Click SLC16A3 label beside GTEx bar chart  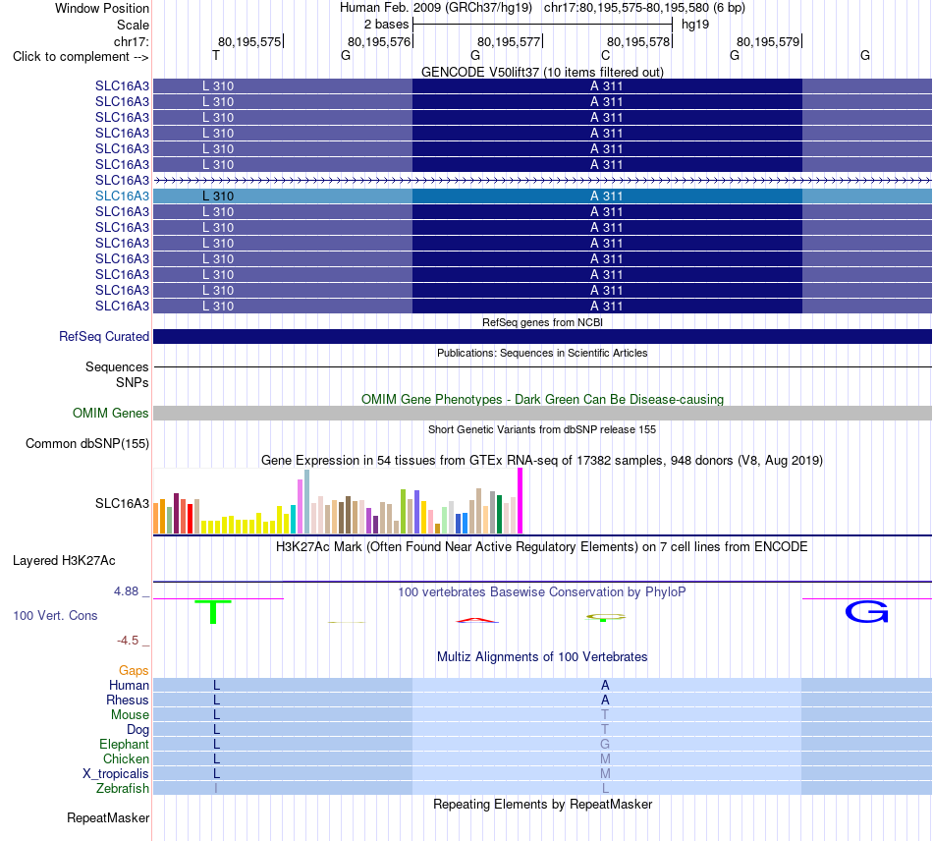tap(122, 504)
